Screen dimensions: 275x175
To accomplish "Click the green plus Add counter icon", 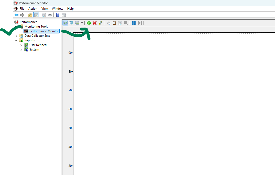I will pyautogui.click(x=89, y=23).
